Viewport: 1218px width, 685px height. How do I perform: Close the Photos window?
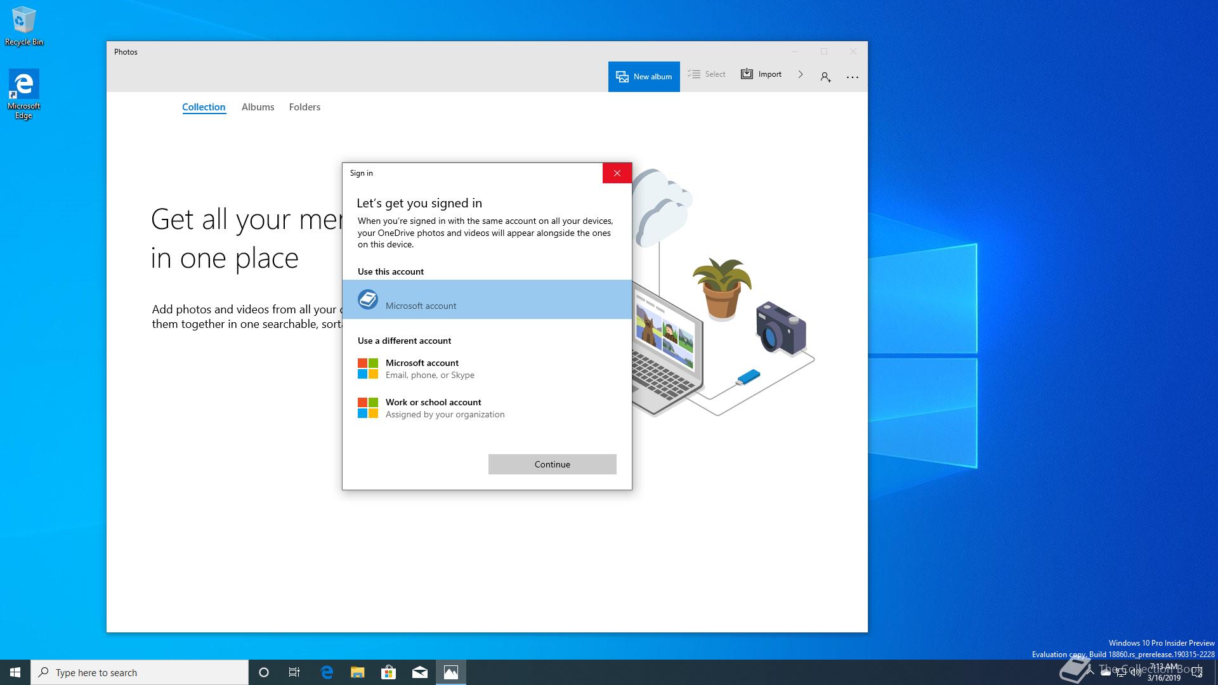pos(853,51)
